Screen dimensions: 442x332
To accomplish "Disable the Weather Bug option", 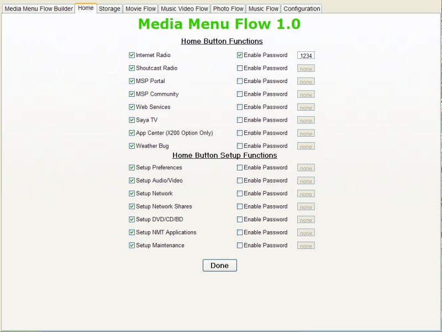I will coord(132,146).
